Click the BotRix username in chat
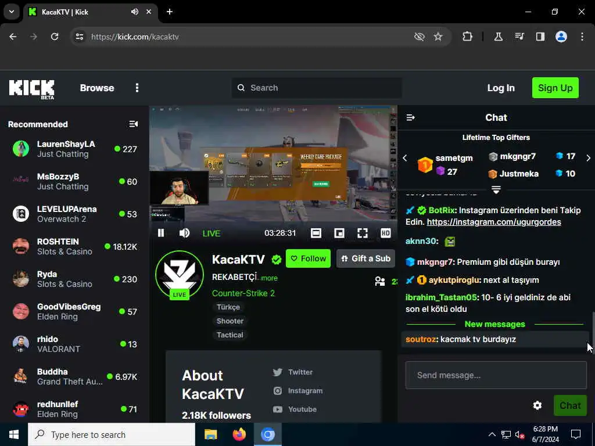The image size is (595, 446). tap(442, 210)
